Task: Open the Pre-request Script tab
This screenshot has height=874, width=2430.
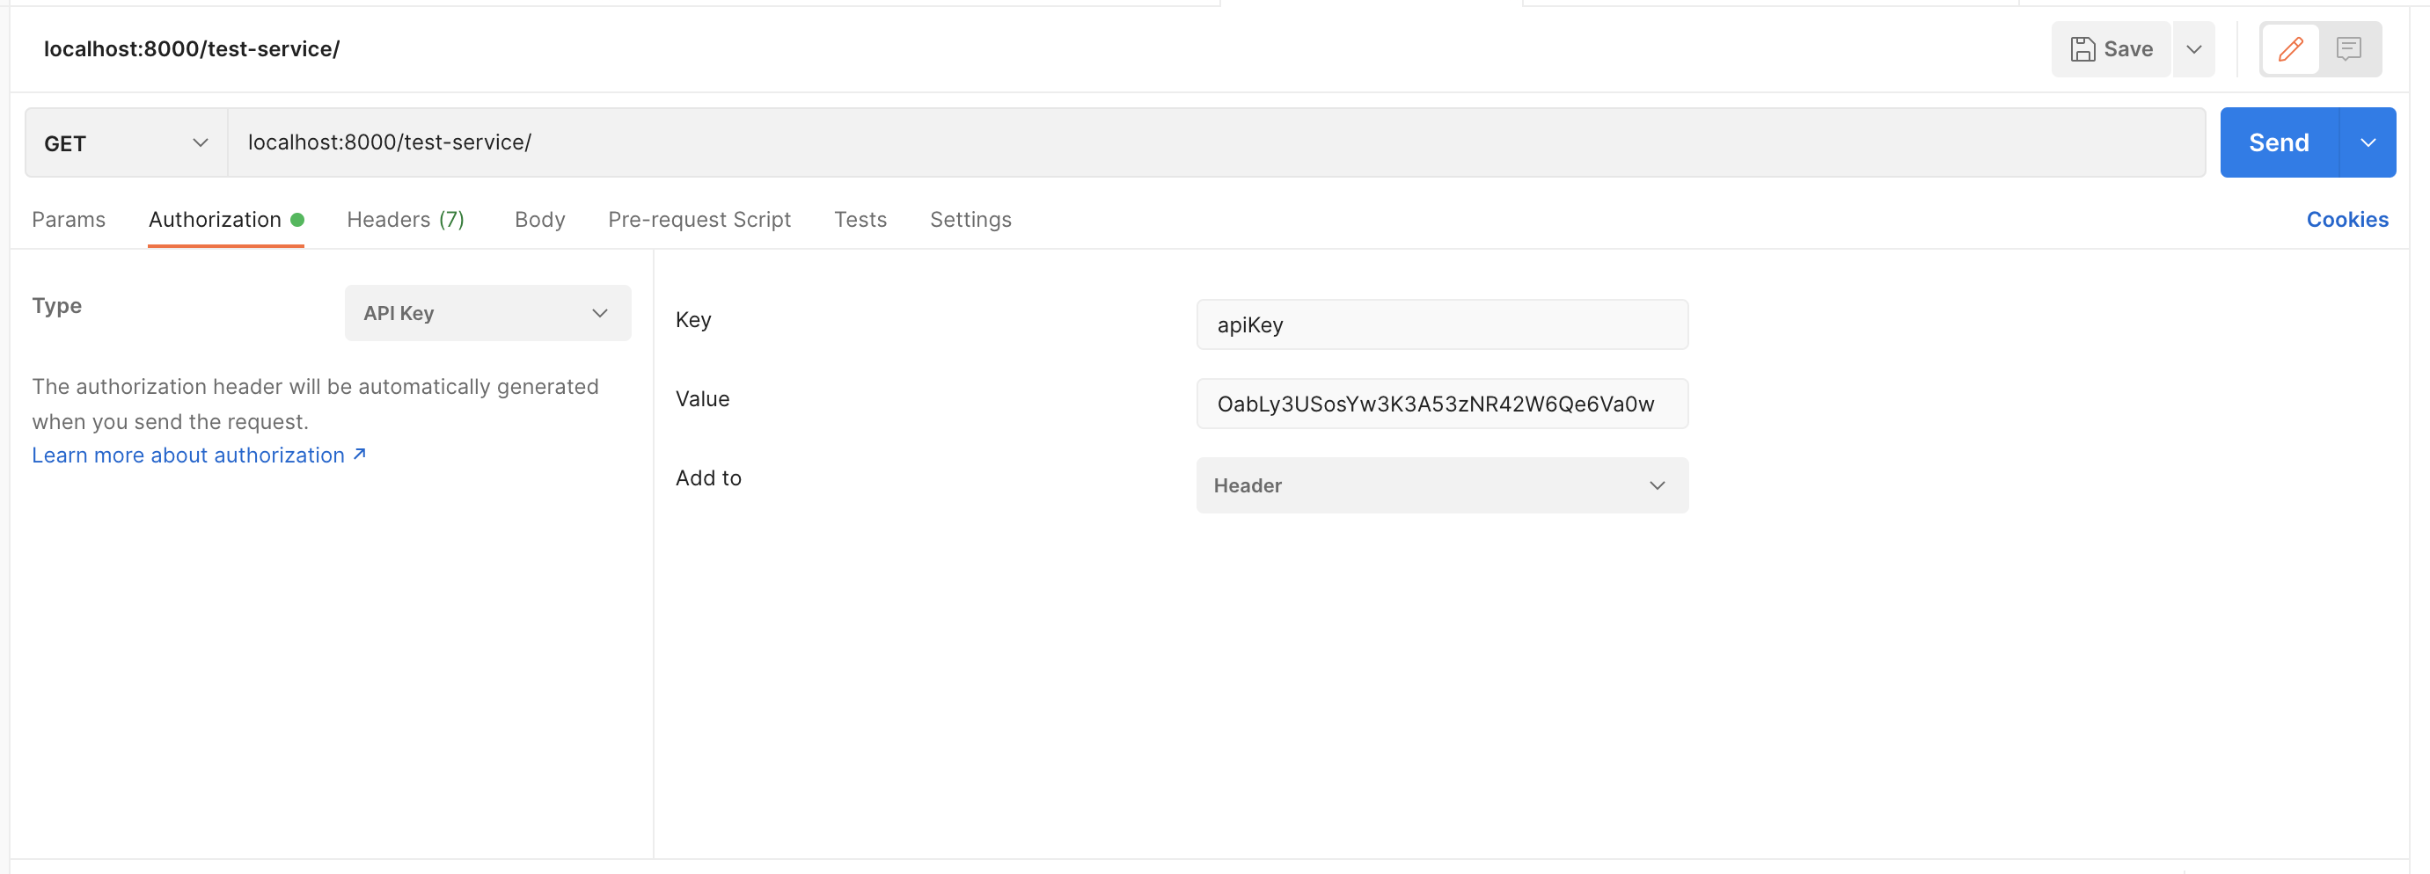Action: 699,220
